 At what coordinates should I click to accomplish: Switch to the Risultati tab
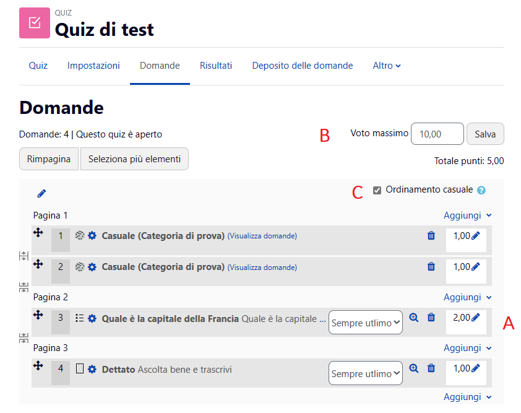coord(215,65)
